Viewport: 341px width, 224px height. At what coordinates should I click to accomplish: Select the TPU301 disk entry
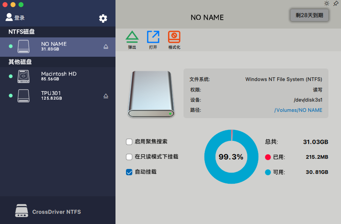(58, 95)
